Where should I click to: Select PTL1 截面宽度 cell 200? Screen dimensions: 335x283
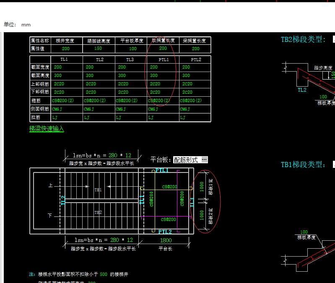point(153,67)
